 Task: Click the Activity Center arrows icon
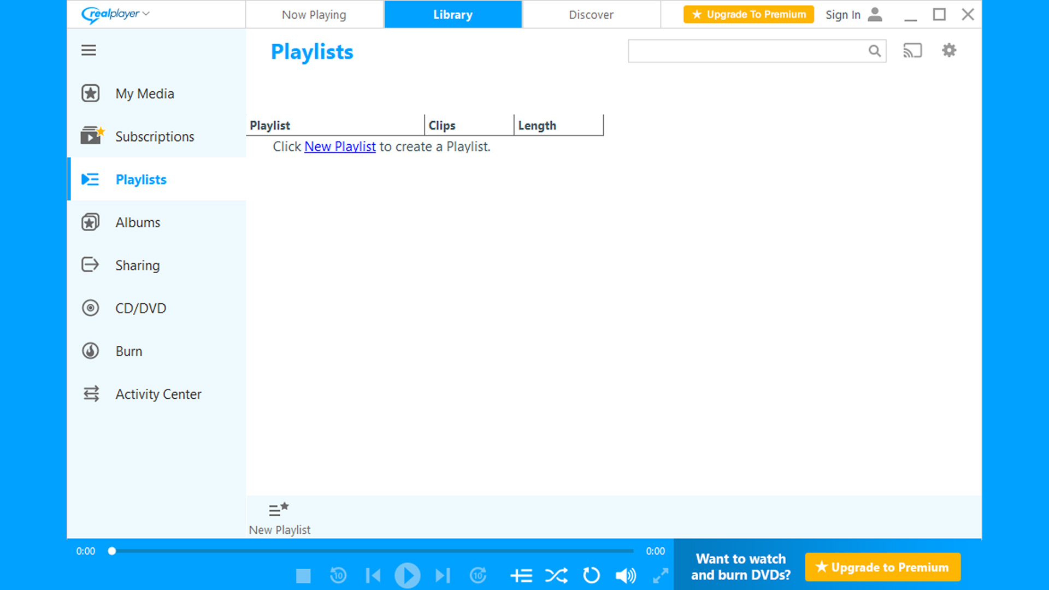point(91,393)
